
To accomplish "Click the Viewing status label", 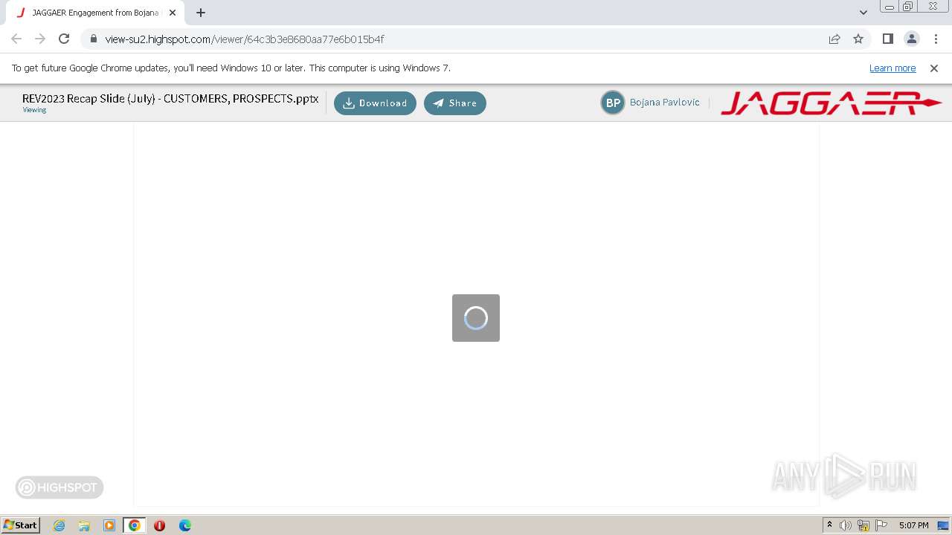I will [x=34, y=110].
